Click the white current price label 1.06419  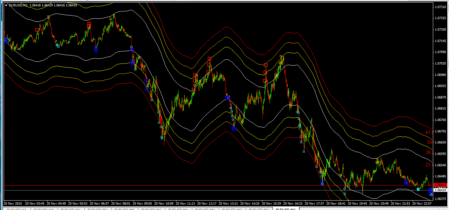pos(440,190)
